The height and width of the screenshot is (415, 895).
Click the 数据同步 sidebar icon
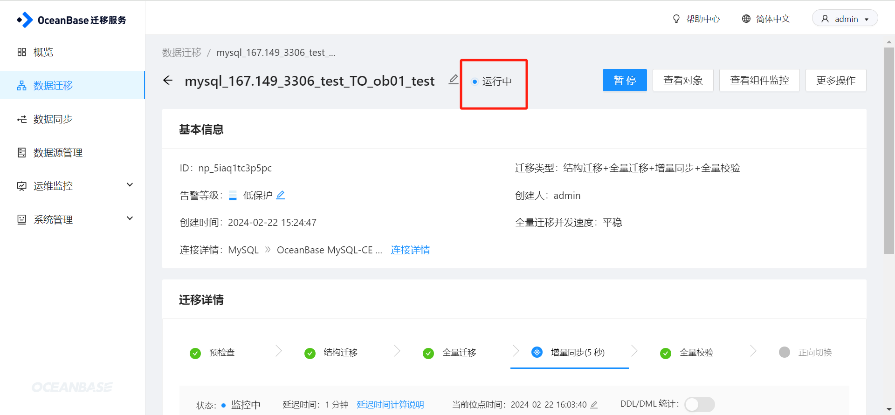(21, 119)
